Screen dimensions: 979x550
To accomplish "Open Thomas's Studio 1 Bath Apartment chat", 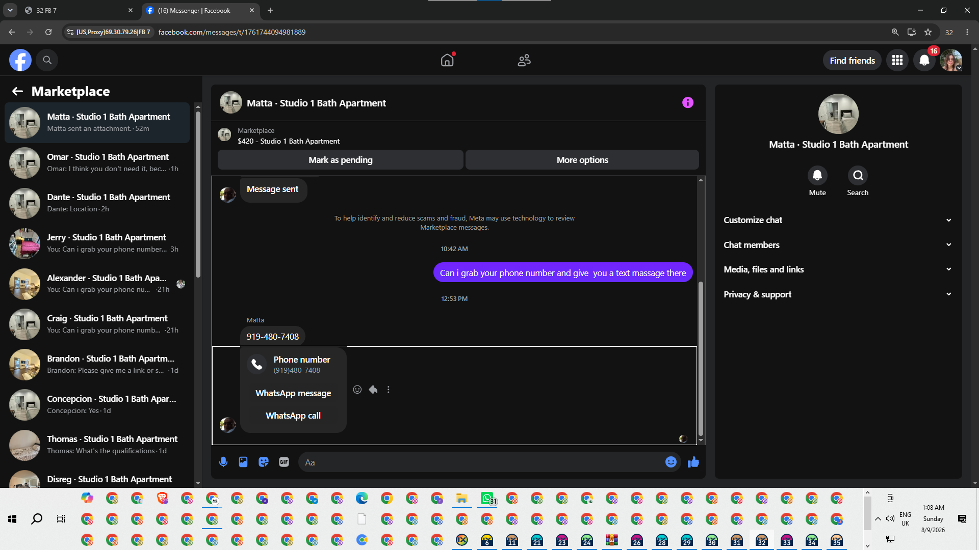I will (97, 445).
